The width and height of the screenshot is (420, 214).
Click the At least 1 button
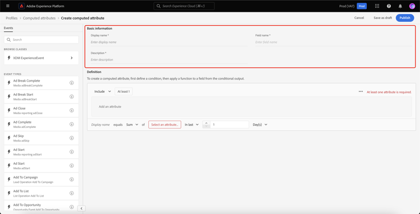click(124, 92)
